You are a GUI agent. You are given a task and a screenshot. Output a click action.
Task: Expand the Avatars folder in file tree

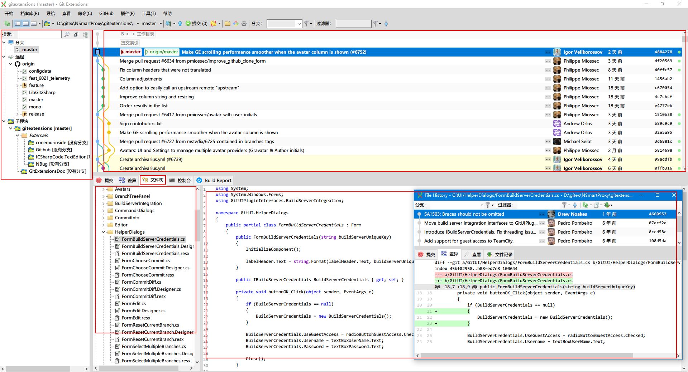click(x=104, y=189)
